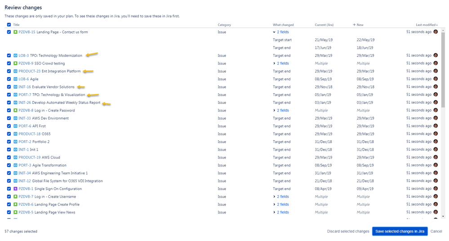Viewport: 449px width, 241px height.
Task: Click the '22/May/19' new target start value
Action: click(366, 40)
